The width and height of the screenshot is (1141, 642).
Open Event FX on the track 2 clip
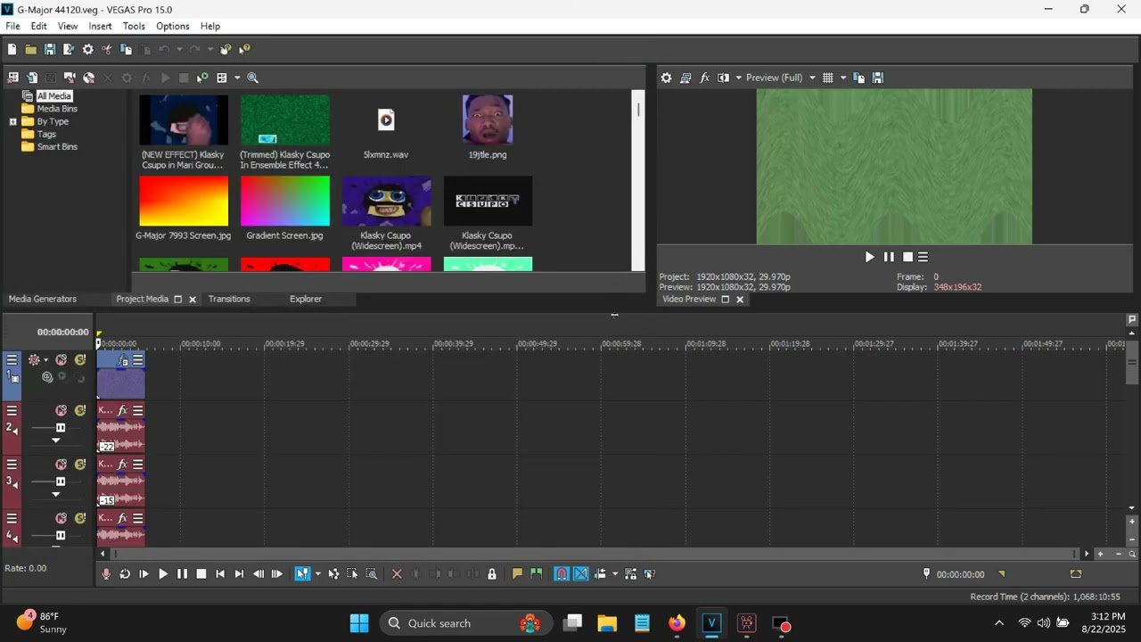122,411
